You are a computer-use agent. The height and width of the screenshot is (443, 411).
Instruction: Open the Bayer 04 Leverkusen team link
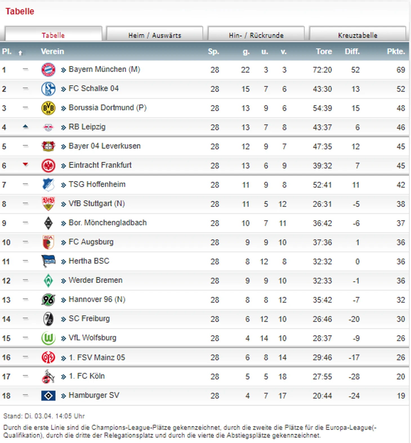pyautogui.click(x=104, y=146)
